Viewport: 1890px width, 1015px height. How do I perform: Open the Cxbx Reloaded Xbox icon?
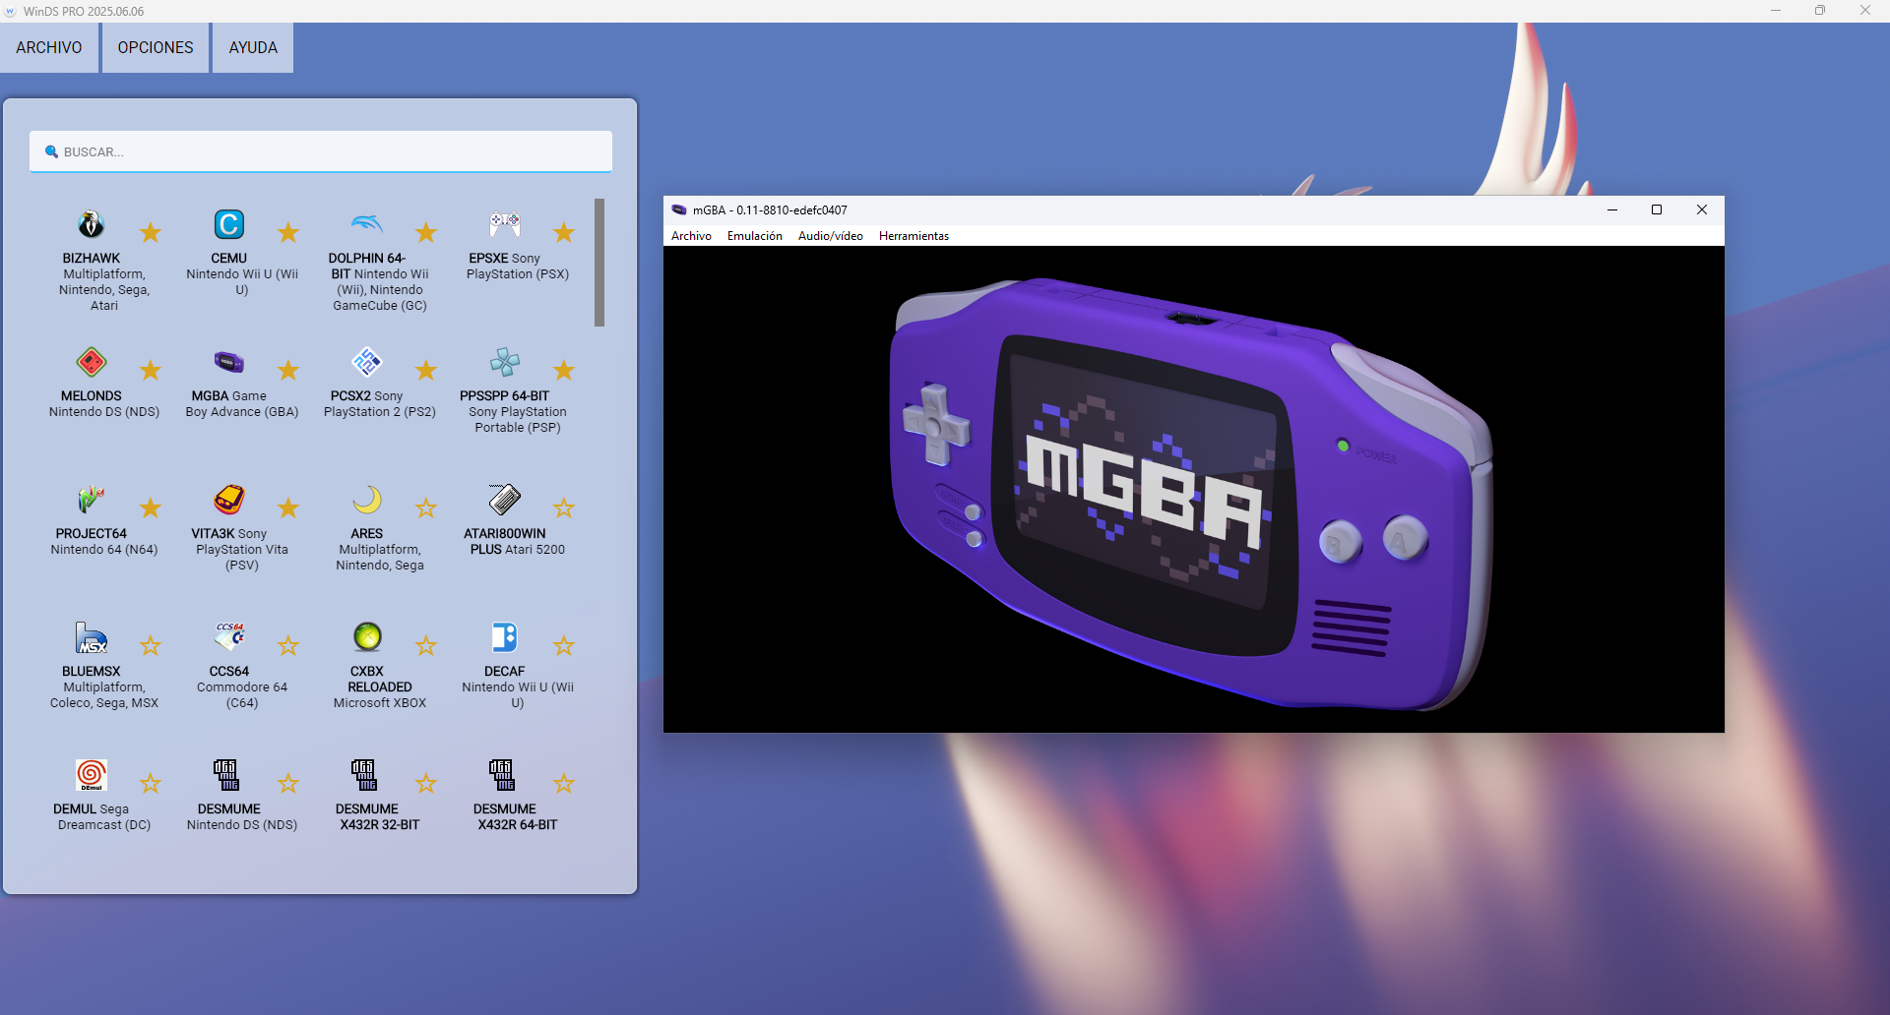click(367, 637)
